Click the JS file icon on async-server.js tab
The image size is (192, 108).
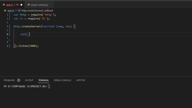pyautogui.click(x=28, y=5)
